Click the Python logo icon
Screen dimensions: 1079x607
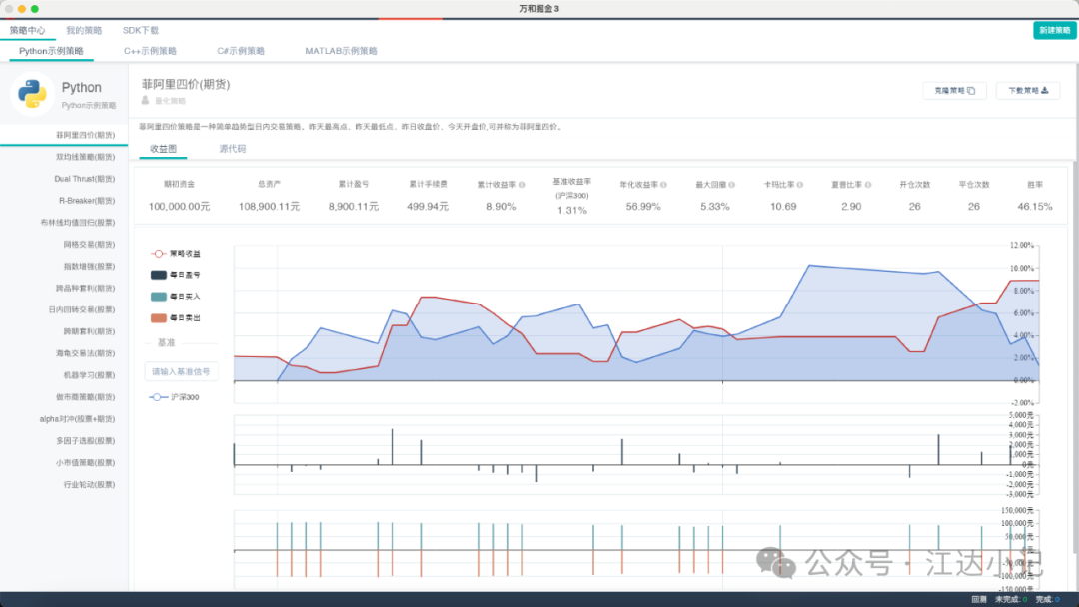32,94
